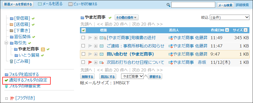Collapse the 取引先 folder tree
253x103 pixels.
(6, 43)
